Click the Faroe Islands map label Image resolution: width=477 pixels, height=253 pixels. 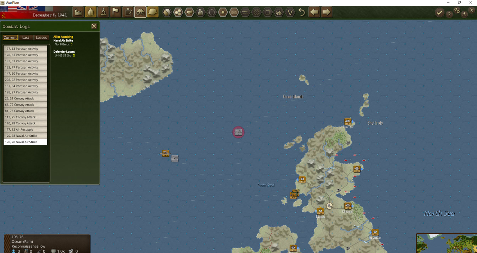pos(293,97)
